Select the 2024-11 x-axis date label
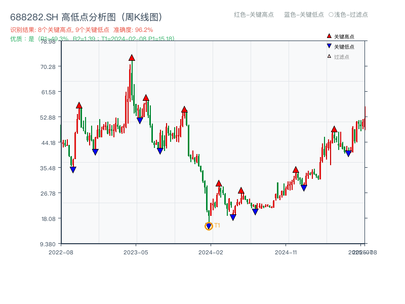The height and width of the screenshot is (304, 405). click(286, 252)
